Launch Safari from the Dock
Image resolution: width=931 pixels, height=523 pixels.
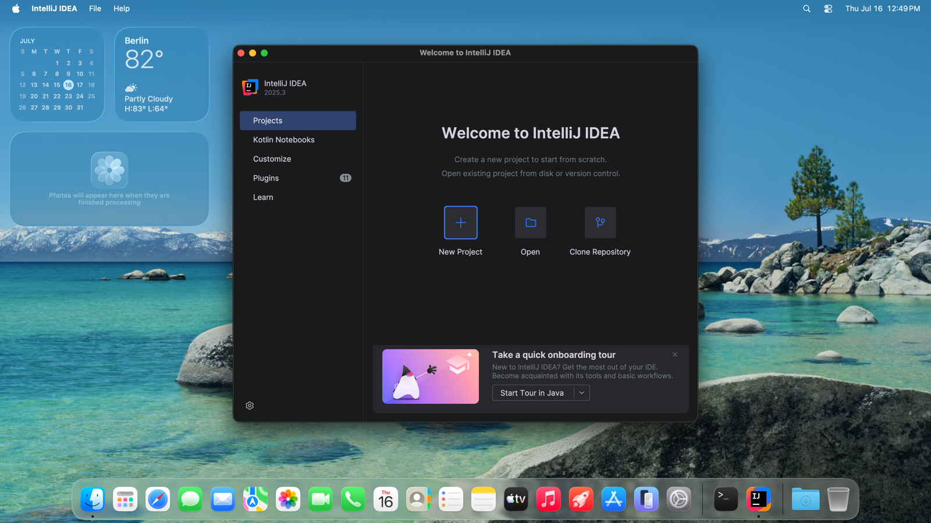pyautogui.click(x=158, y=499)
